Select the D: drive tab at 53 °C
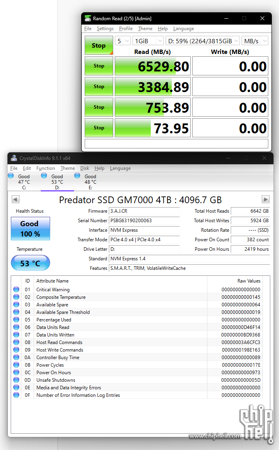279x450 pixels. coord(57,182)
